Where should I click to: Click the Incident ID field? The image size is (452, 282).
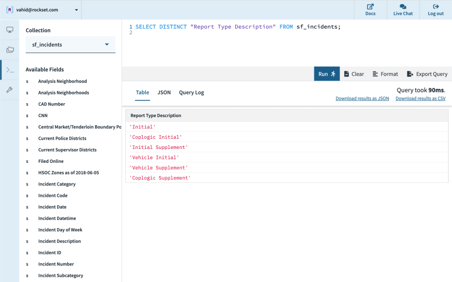coord(50,253)
